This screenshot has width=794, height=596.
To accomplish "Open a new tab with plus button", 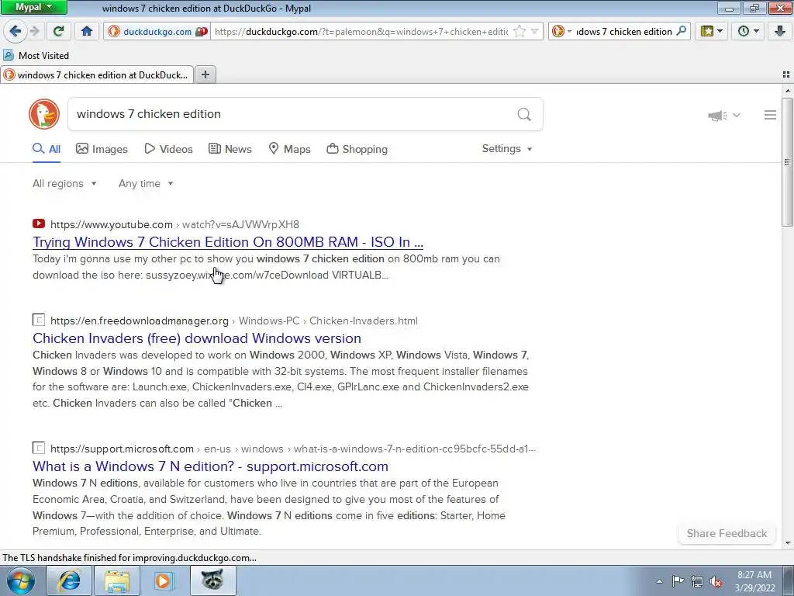I will point(205,75).
